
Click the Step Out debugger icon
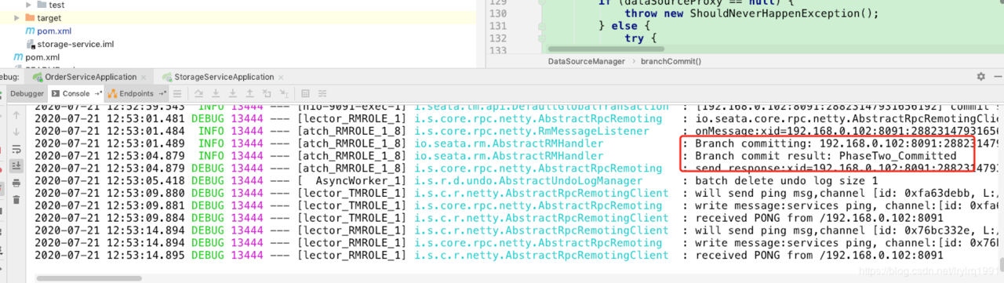249,93
